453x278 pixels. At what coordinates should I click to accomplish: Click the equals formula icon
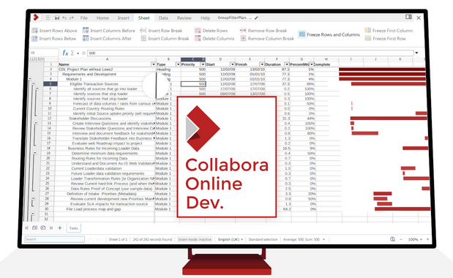[x=83, y=53]
